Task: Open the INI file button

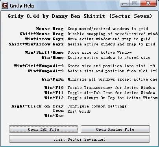Action: (44, 129)
